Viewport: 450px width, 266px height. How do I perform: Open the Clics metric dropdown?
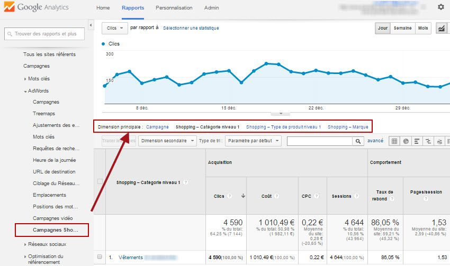(x=115, y=28)
